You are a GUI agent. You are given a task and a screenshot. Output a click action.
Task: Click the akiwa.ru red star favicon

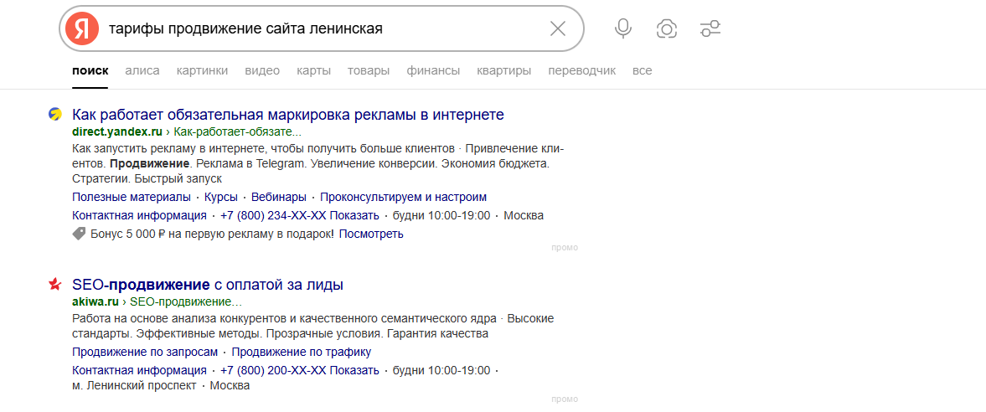click(x=55, y=285)
